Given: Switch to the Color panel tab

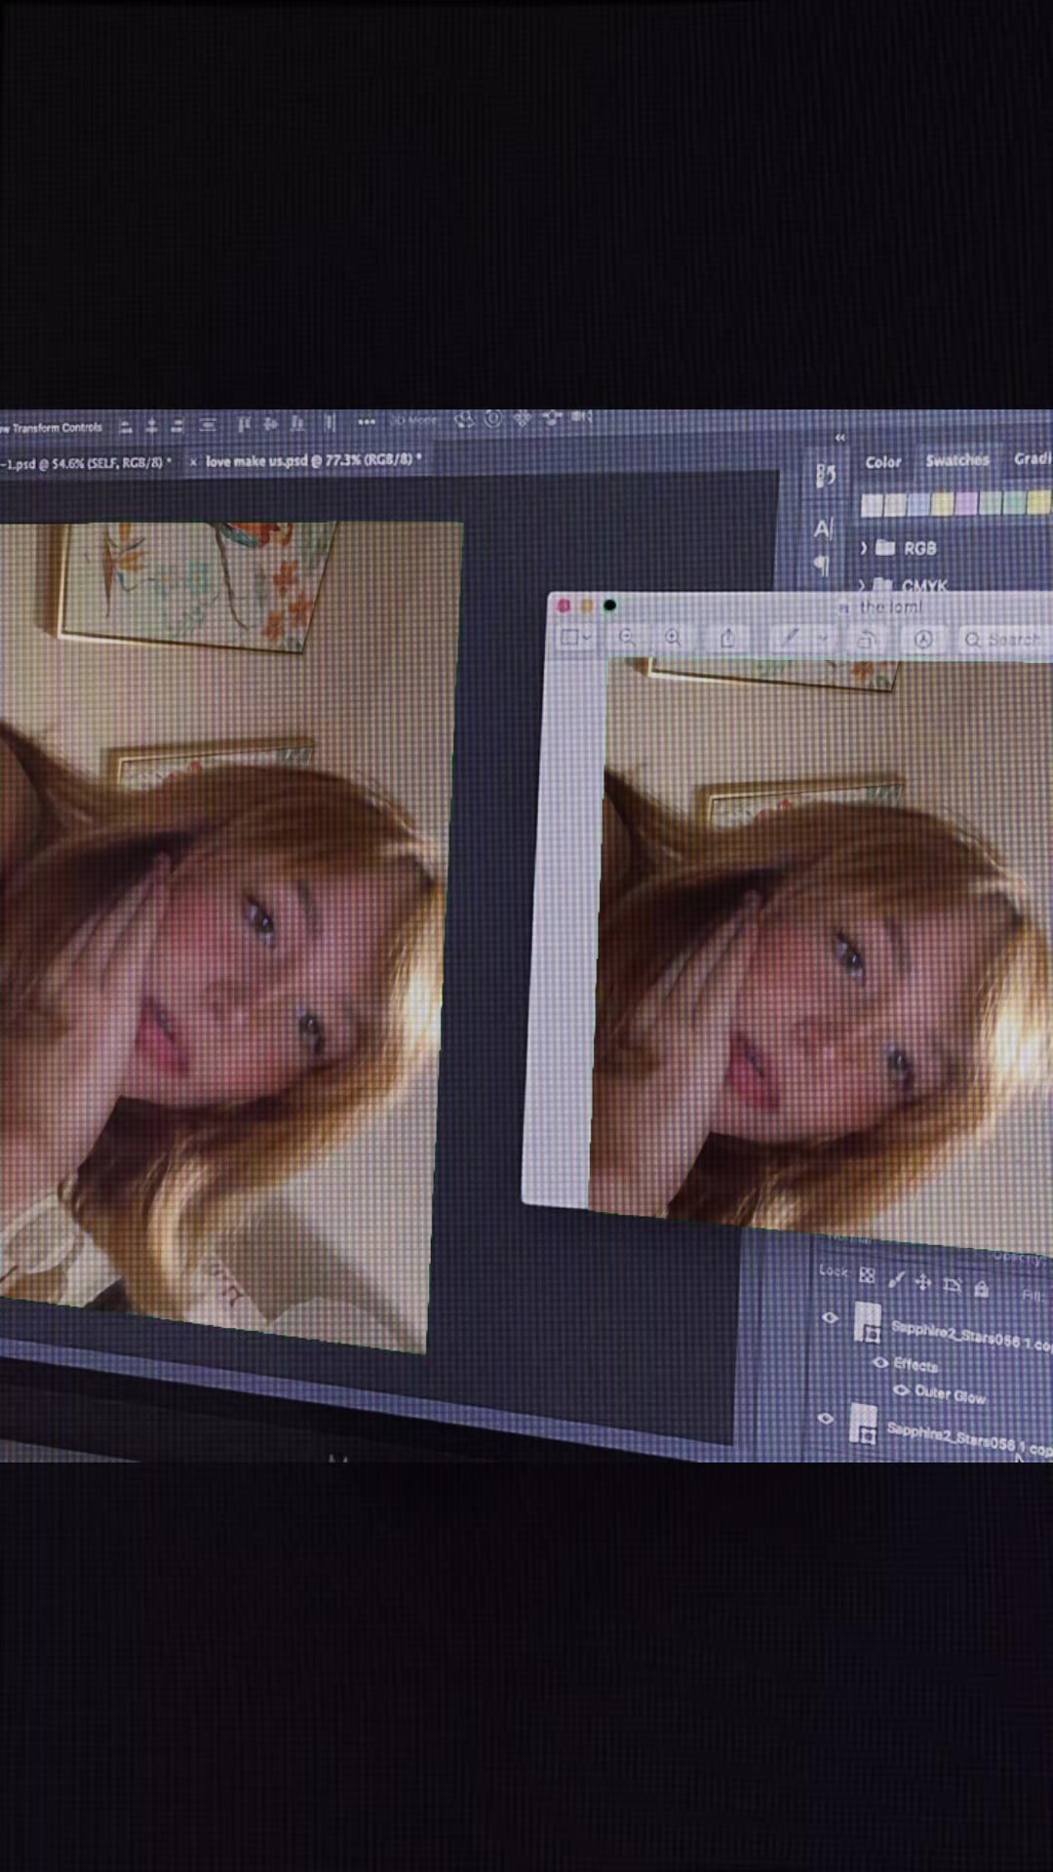Looking at the screenshot, I should click(883, 462).
